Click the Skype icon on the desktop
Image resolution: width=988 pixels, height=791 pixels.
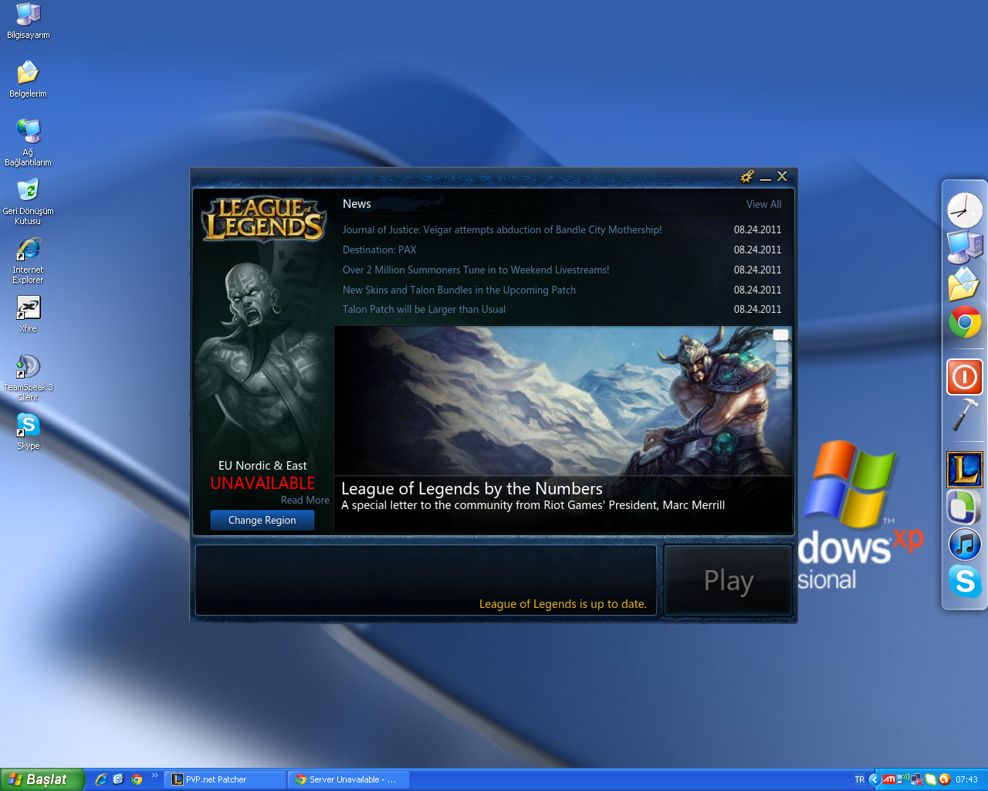coord(28,426)
